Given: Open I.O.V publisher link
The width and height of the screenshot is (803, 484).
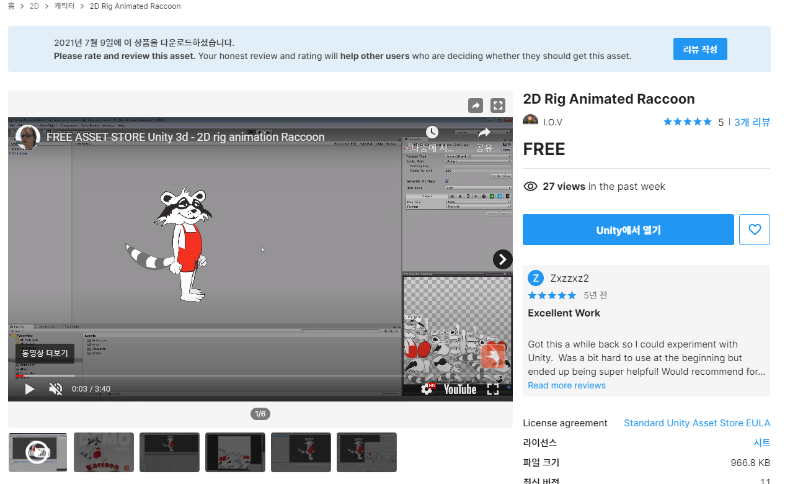Looking at the screenshot, I should pos(552,122).
